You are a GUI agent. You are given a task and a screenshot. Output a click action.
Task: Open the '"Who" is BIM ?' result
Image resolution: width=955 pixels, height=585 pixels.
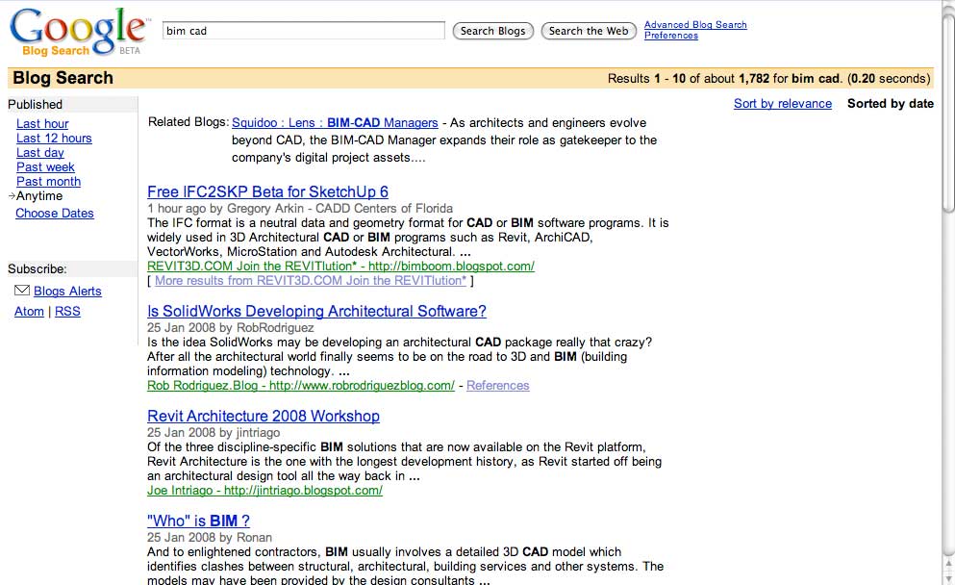(198, 521)
